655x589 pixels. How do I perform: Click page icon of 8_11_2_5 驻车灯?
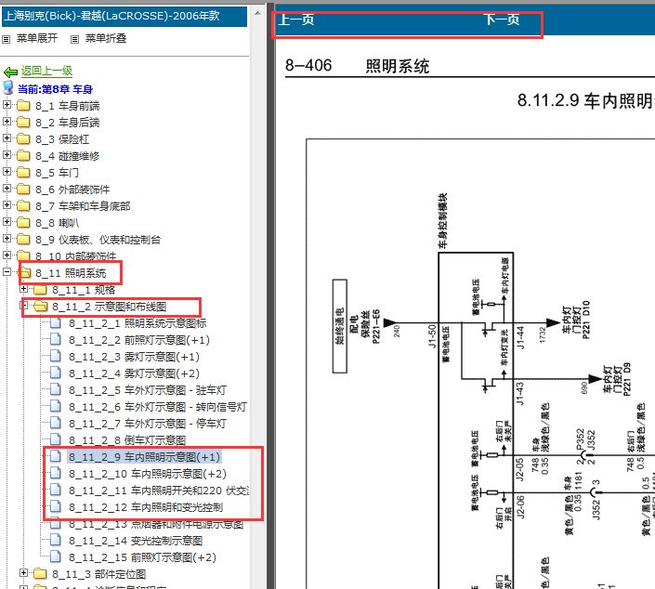tap(56, 389)
